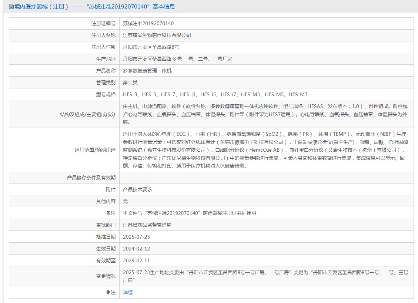This screenshot has height=303, width=418.
Task: Click the approving department 江苏省药品监督管理局
Action: point(147,225)
